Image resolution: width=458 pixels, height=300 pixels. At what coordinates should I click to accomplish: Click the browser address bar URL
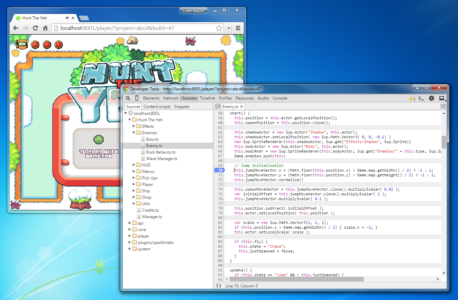click(117, 28)
